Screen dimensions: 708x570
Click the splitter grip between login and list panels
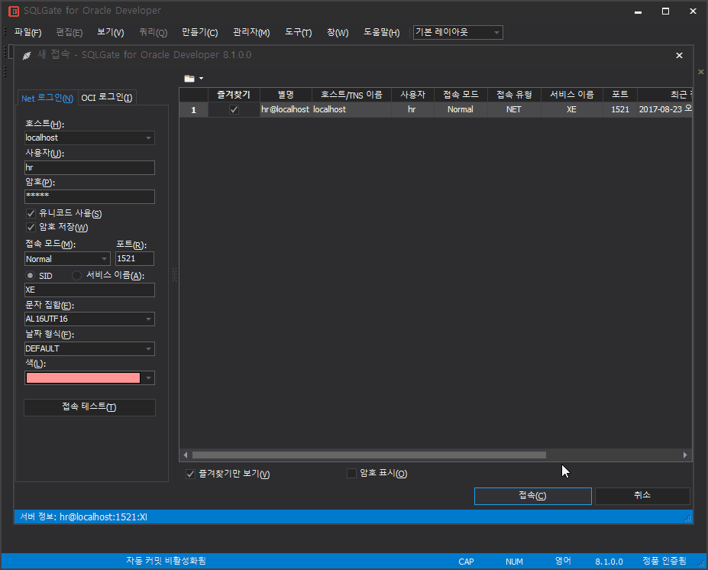pyautogui.click(x=174, y=274)
